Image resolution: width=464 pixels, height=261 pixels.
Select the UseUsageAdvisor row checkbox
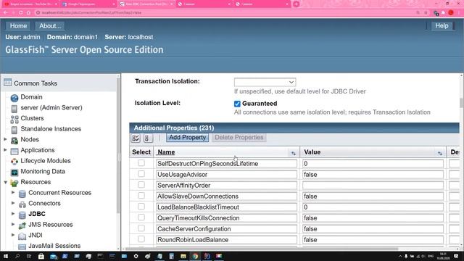click(141, 174)
